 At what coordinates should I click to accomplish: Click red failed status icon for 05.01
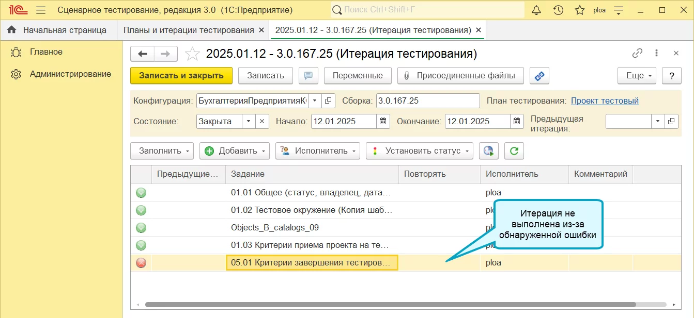[141, 263]
